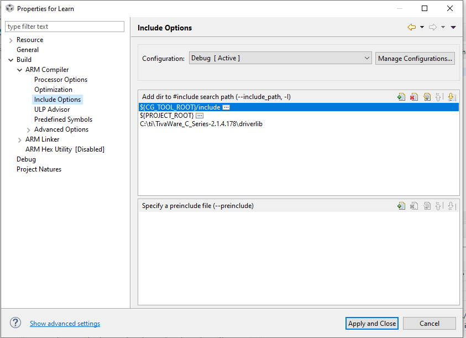Collapse the ARM Compiler node
The height and width of the screenshot is (338, 466).
click(x=19, y=69)
